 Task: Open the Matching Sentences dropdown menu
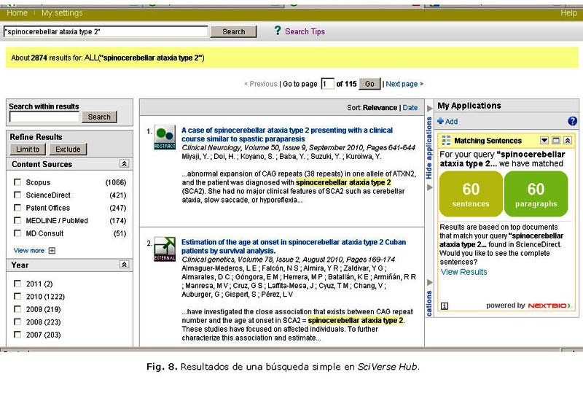[x=544, y=141]
